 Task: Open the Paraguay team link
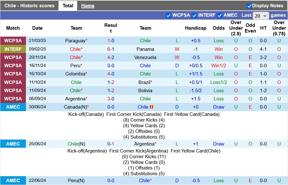pyautogui.click(x=75, y=41)
